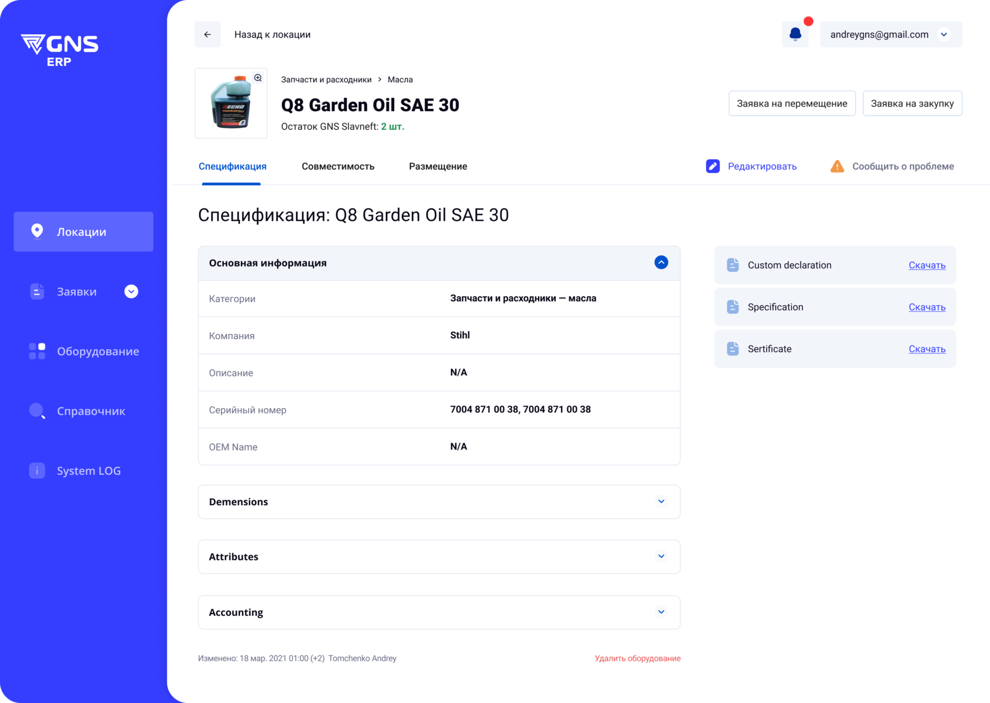Open Локации in the sidebar
This screenshot has width=990, height=703.
[84, 231]
